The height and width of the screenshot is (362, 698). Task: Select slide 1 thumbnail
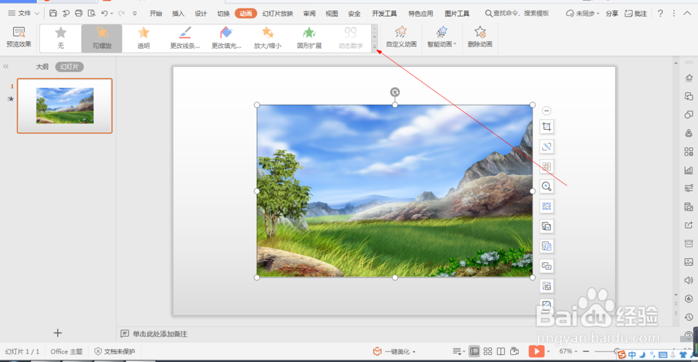point(64,106)
